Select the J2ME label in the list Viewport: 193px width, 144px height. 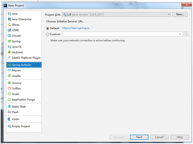click(x=15, y=30)
